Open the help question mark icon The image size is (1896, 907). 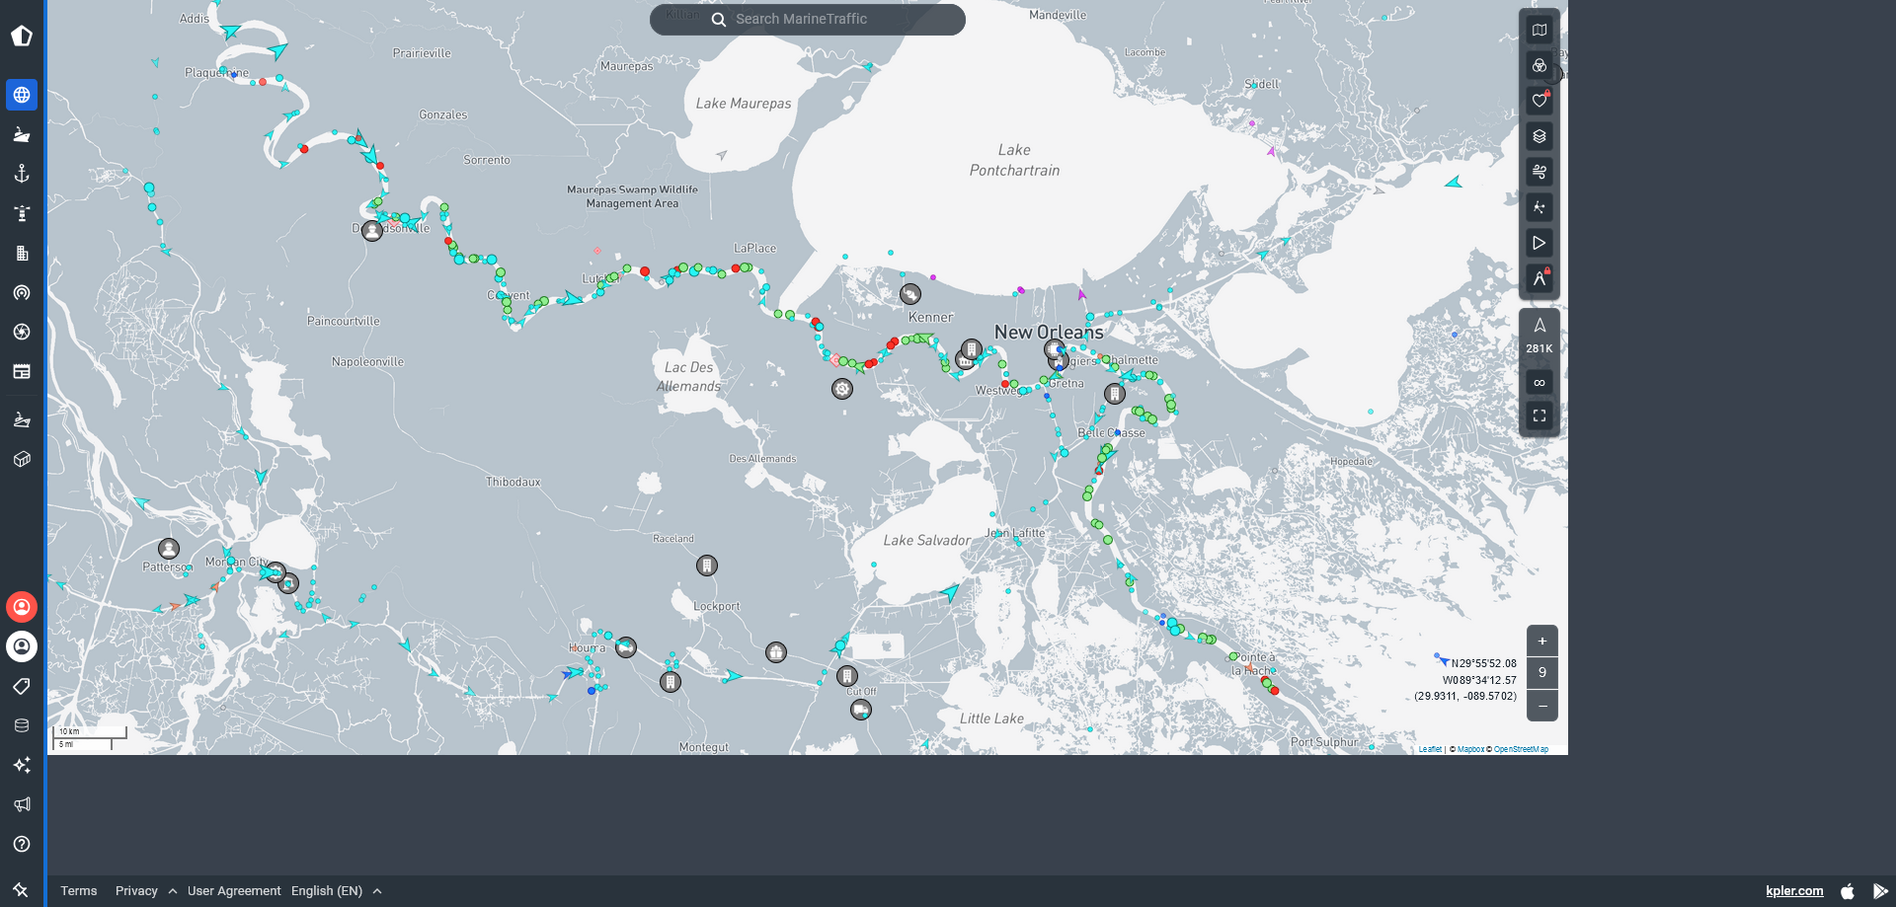tap(22, 844)
